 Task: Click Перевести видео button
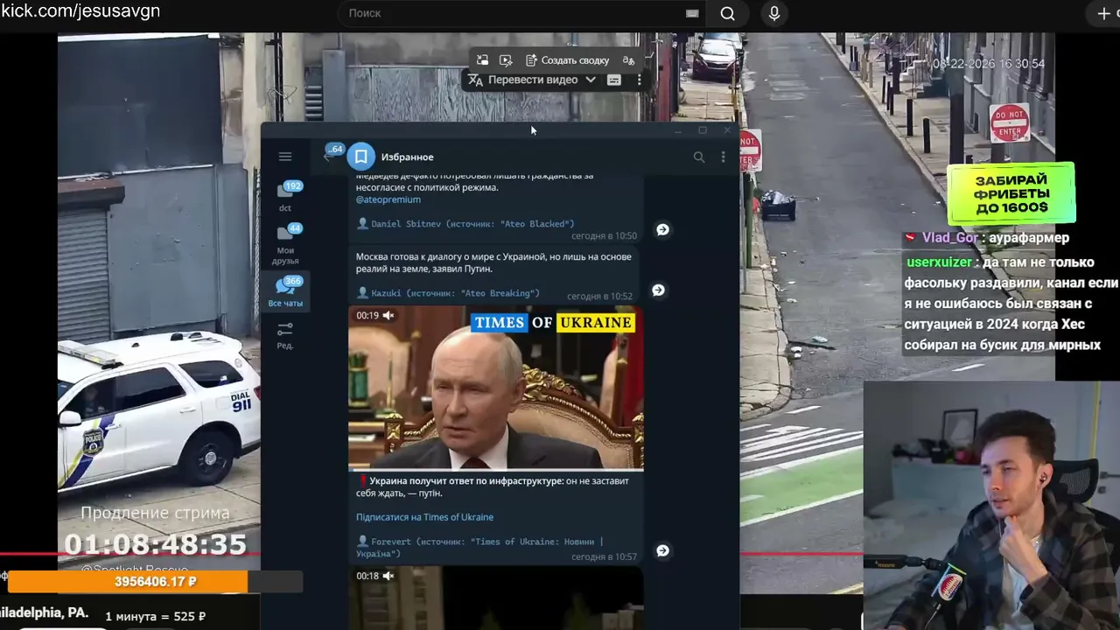pyautogui.click(x=523, y=80)
